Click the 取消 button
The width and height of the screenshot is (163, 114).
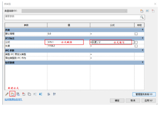(133, 100)
